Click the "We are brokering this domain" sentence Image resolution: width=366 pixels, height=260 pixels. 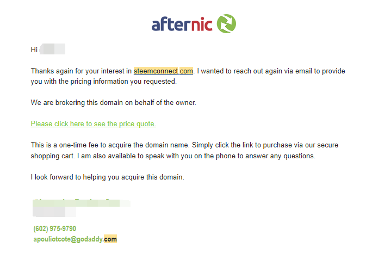pos(114,102)
